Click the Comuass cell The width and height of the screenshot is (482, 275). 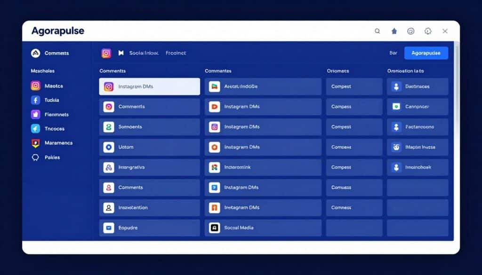coord(354,188)
